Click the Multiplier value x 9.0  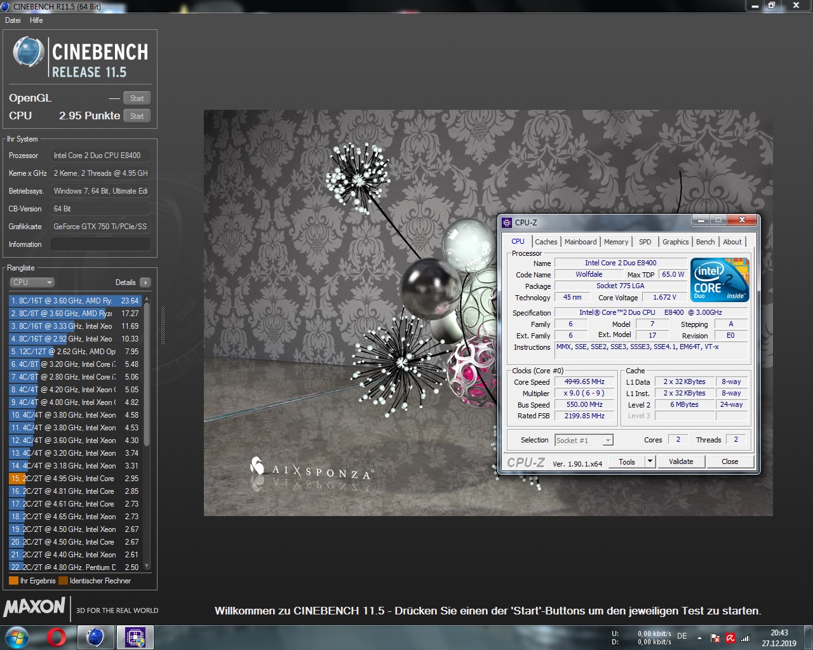tap(584, 393)
